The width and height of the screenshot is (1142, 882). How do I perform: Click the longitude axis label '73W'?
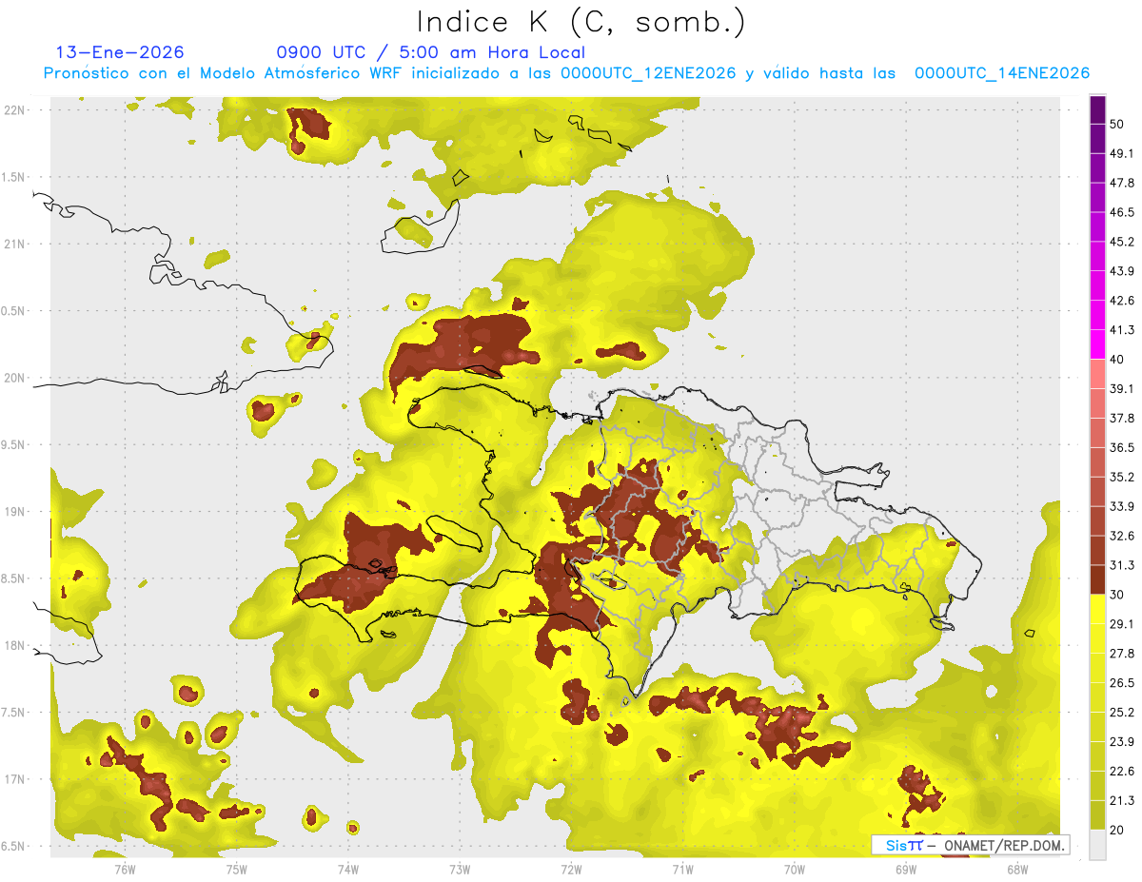[x=460, y=870]
